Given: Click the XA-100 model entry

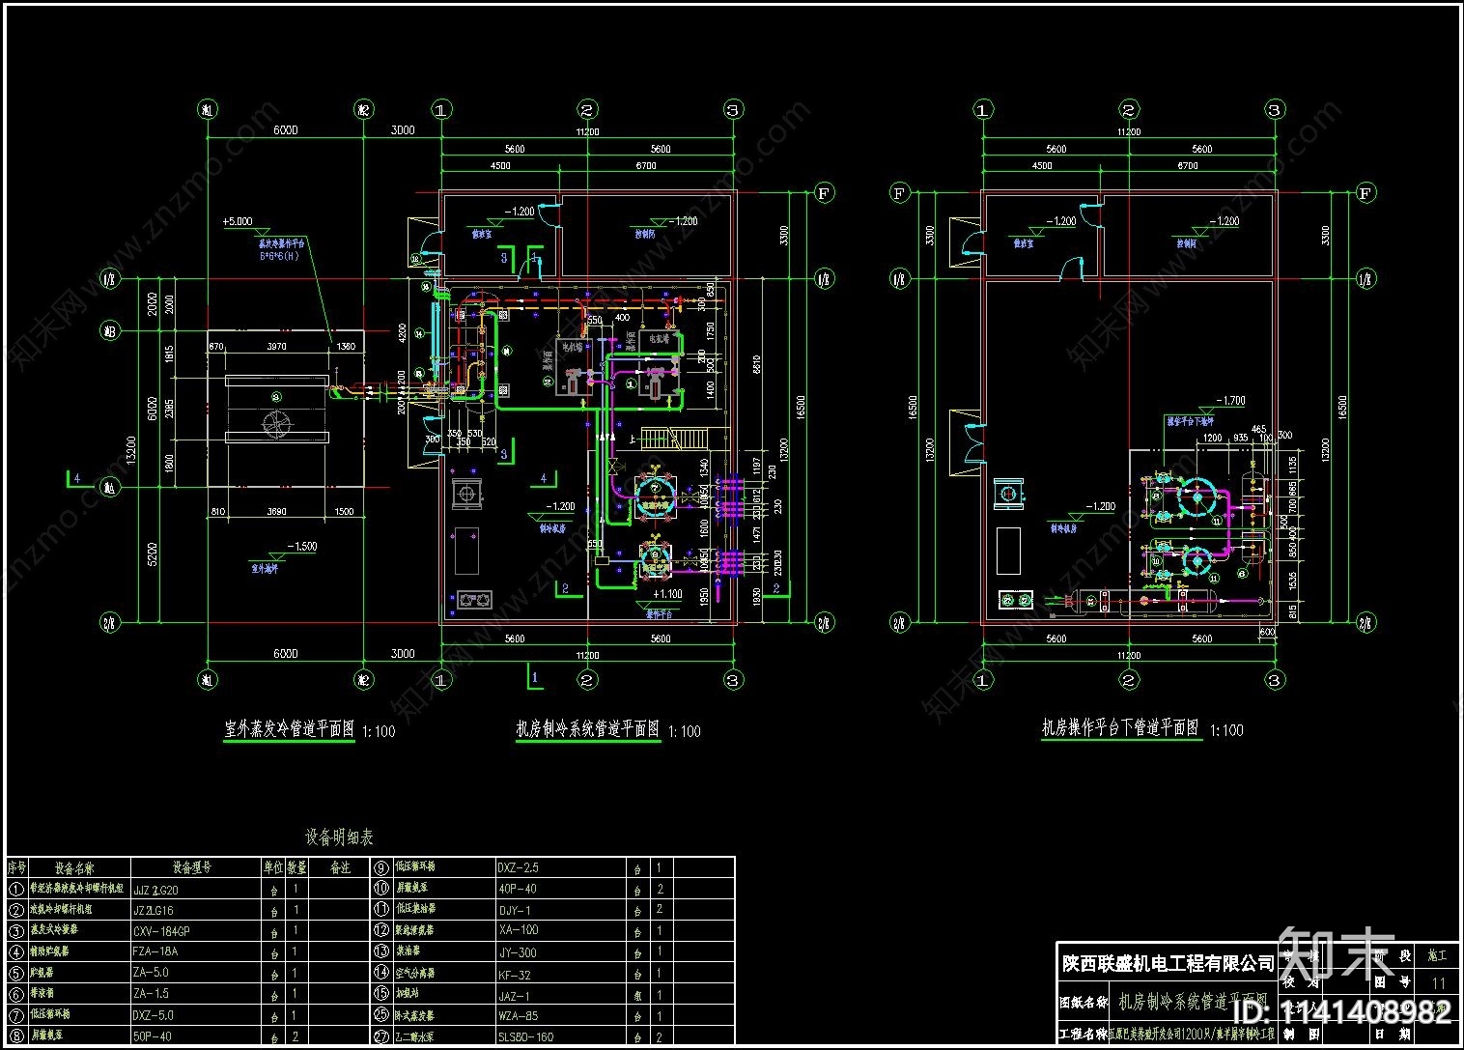Looking at the screenshot, I should [517, 930].
